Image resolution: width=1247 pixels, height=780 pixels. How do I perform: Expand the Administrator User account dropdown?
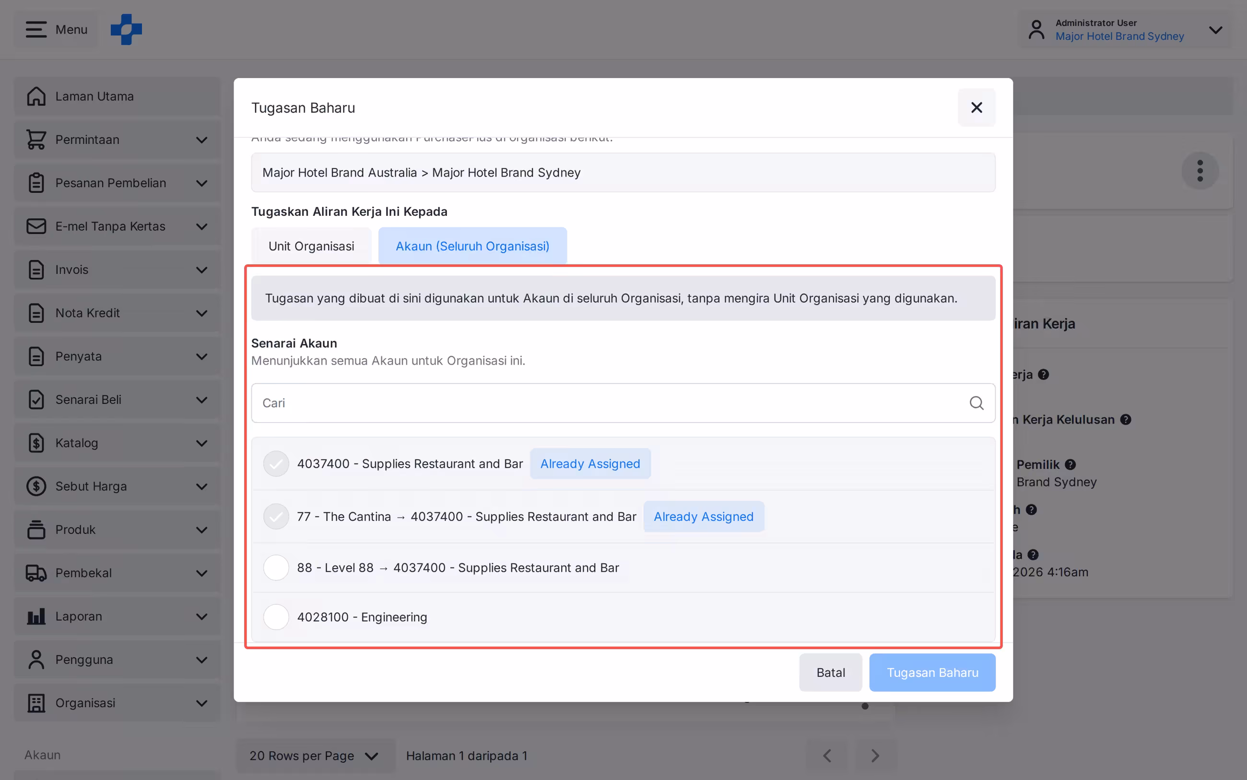pyautogui.click(x=1215, y=30)
